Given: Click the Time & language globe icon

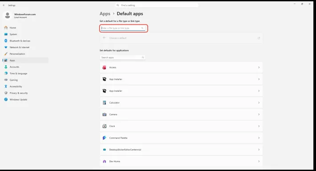Looking at the screenshot, I should click(6, 73).
